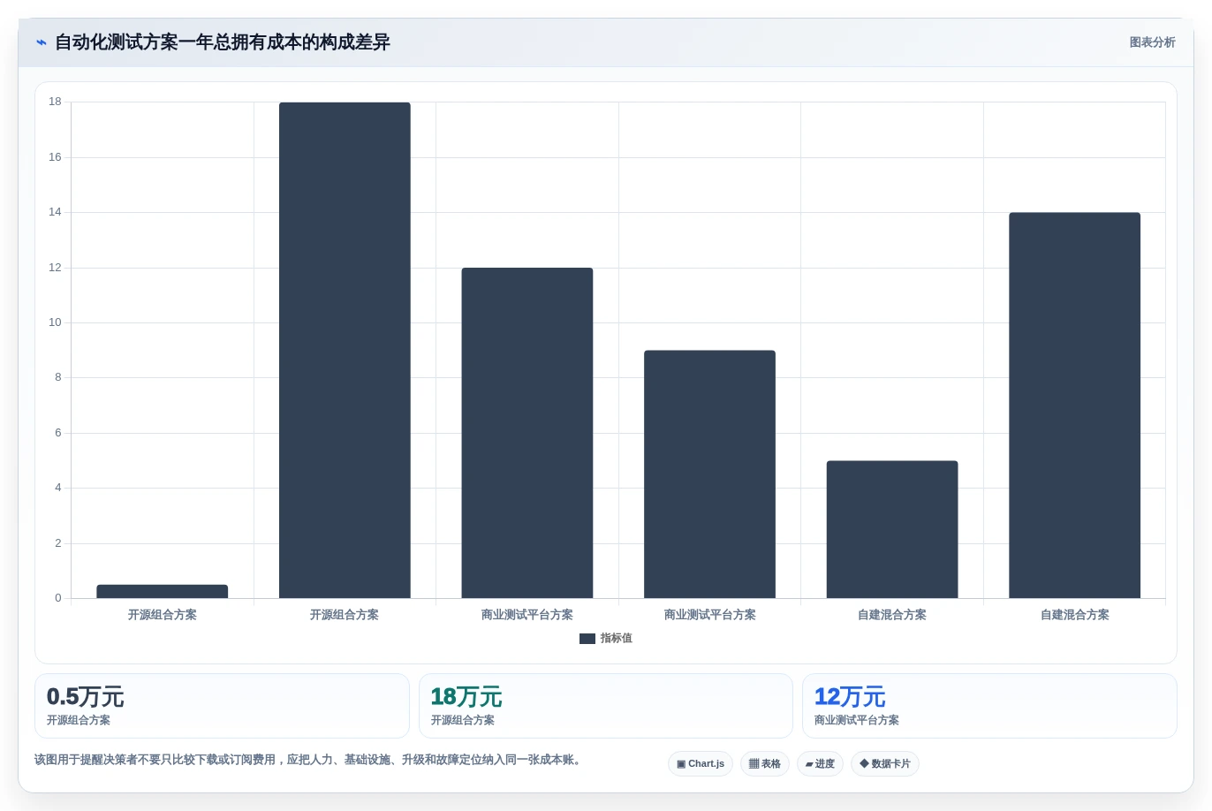Screen dimensions: 1212x811
Task: Click the 18万元 stat card
Action: tap(606, 706)
